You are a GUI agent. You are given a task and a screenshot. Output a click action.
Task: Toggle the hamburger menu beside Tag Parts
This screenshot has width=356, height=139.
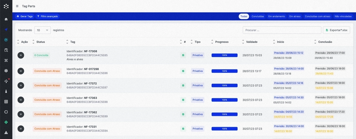tap(17, 6)
